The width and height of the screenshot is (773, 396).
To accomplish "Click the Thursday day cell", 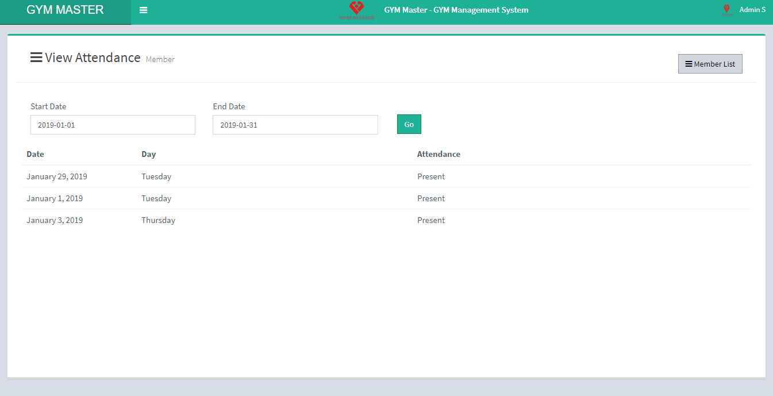I will (x=158, y=220).
